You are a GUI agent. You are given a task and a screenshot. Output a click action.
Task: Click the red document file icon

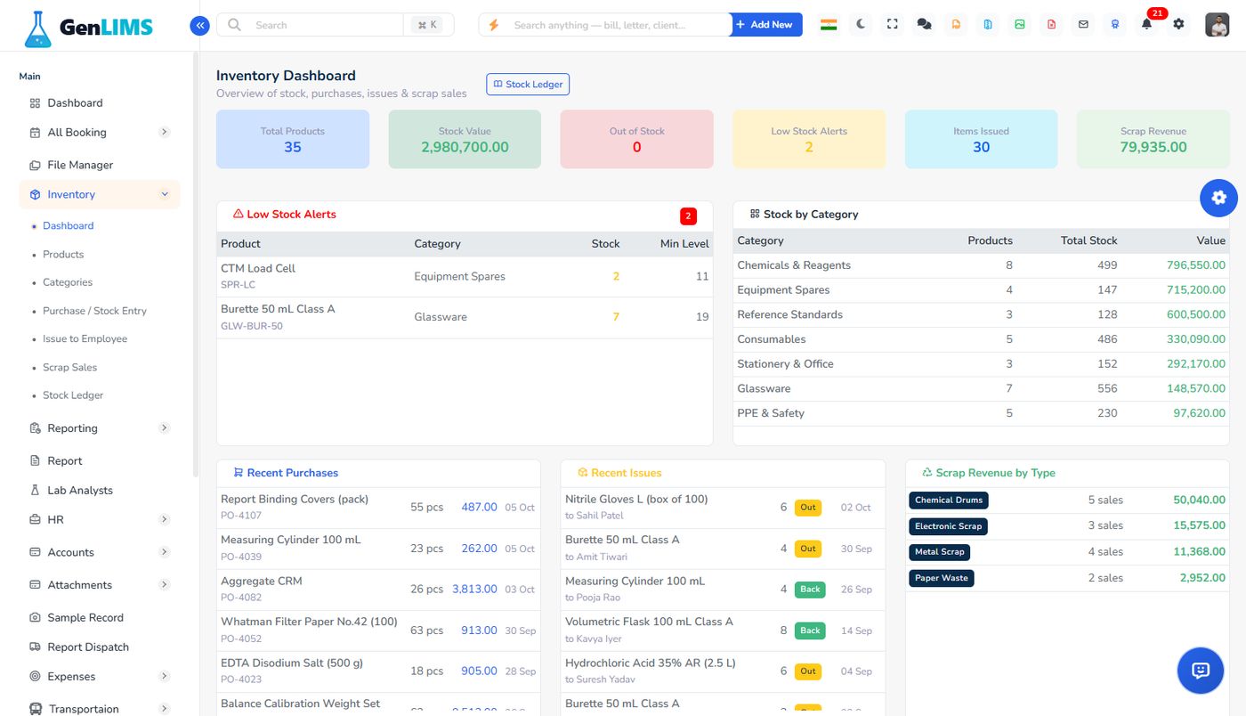click(x=1051, y=25)
